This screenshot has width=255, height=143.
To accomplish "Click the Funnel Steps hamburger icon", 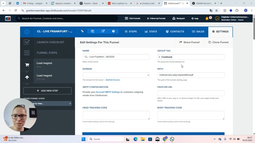I will tap(27, 53).
